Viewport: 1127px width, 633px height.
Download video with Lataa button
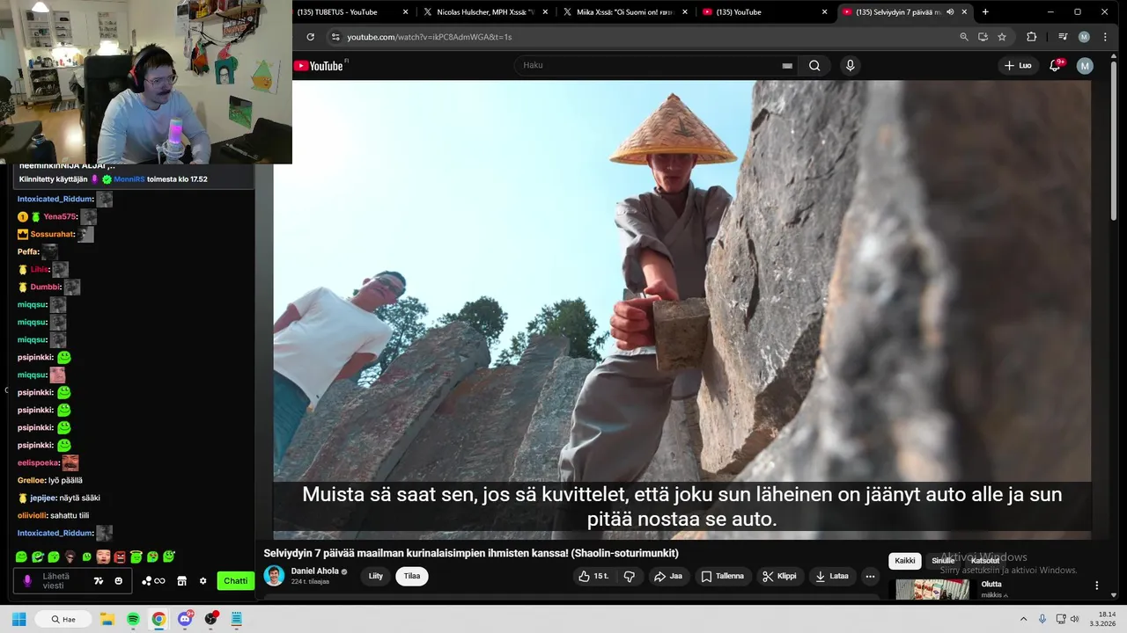point(831,577)
